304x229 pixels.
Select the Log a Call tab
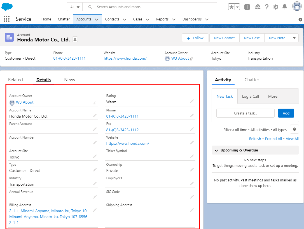click(x=250, y=96)
